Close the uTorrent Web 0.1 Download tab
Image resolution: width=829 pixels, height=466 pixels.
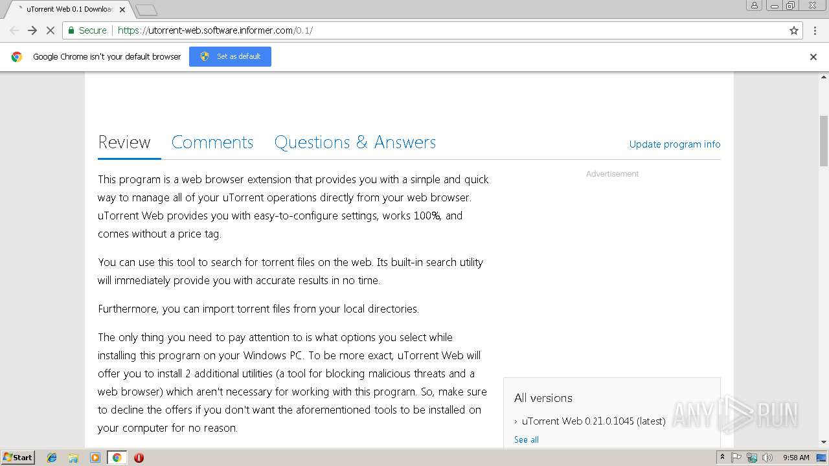point(122,10)
